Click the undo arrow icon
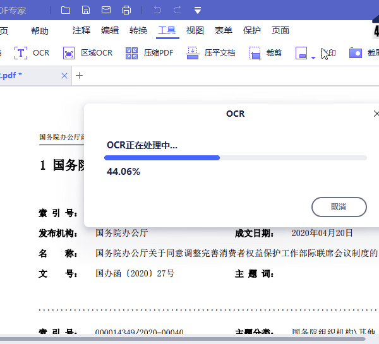The image size is (379, 344). point(157,10)
